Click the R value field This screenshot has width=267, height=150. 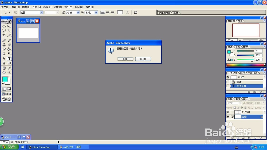(x=258, y=51)
